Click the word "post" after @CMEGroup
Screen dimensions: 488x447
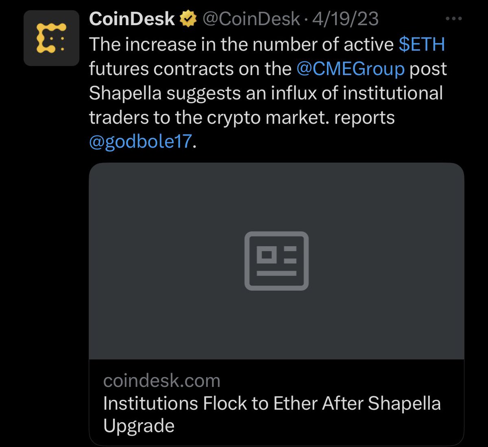click(x=428, y=69)
